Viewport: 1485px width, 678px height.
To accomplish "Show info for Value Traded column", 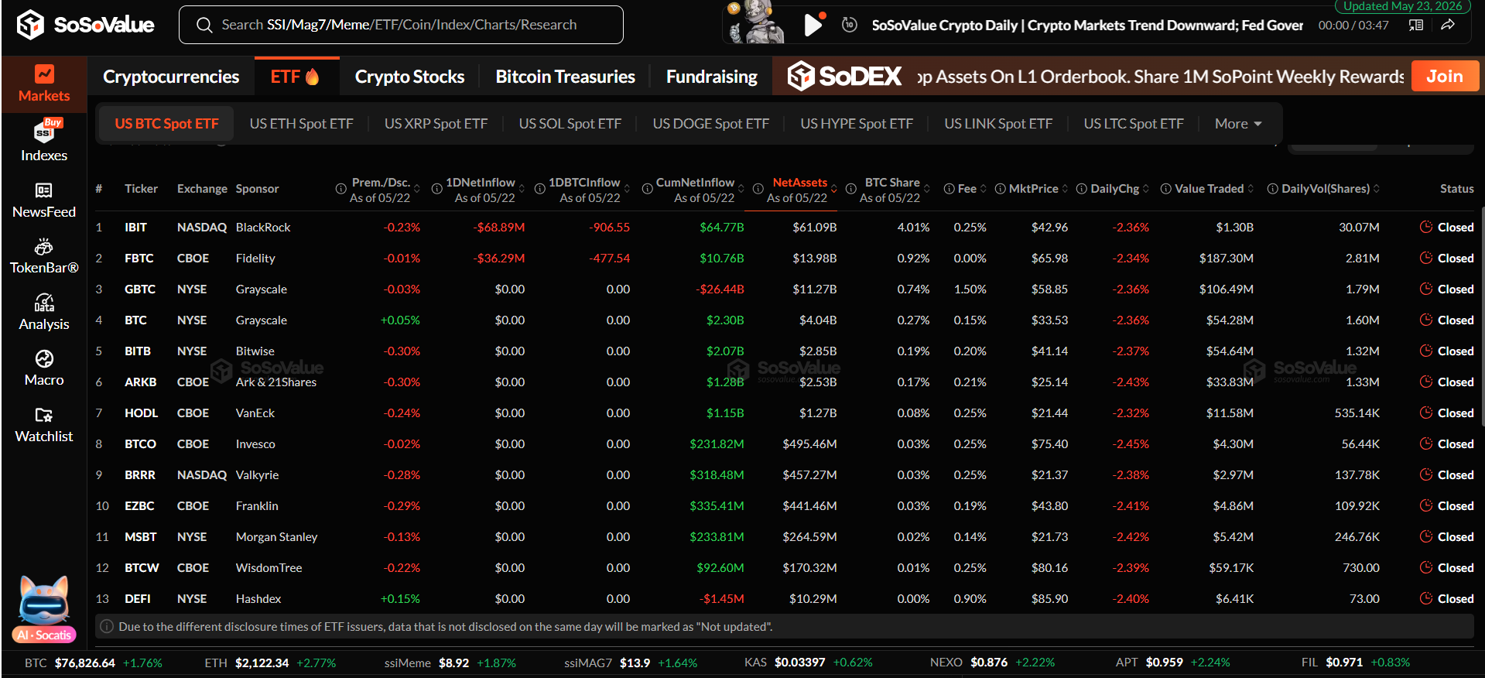I will point(1165,189).
